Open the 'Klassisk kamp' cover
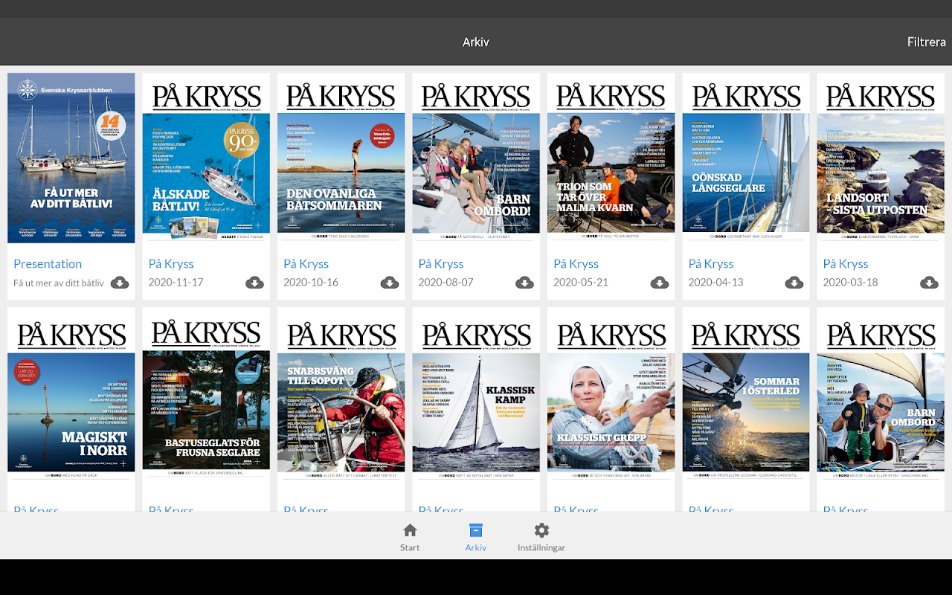The image size is (952, 595). pyautogui.click(x=476, y=394)
